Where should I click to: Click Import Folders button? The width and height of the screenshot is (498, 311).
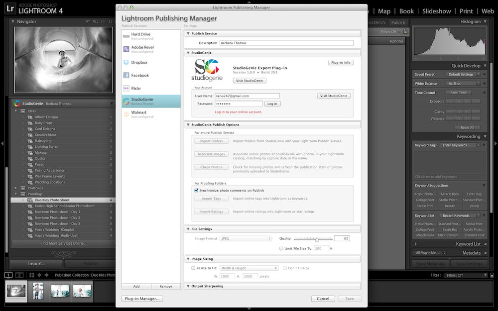[x=211, y=141]
